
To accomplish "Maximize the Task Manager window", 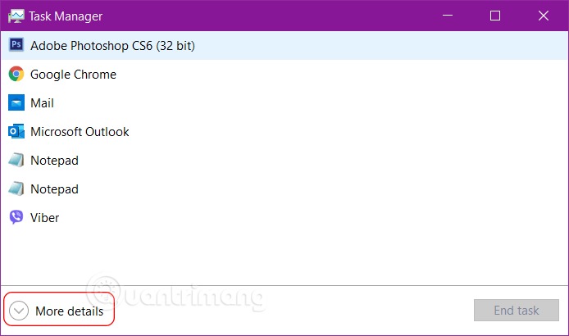I will coord(495,16).
